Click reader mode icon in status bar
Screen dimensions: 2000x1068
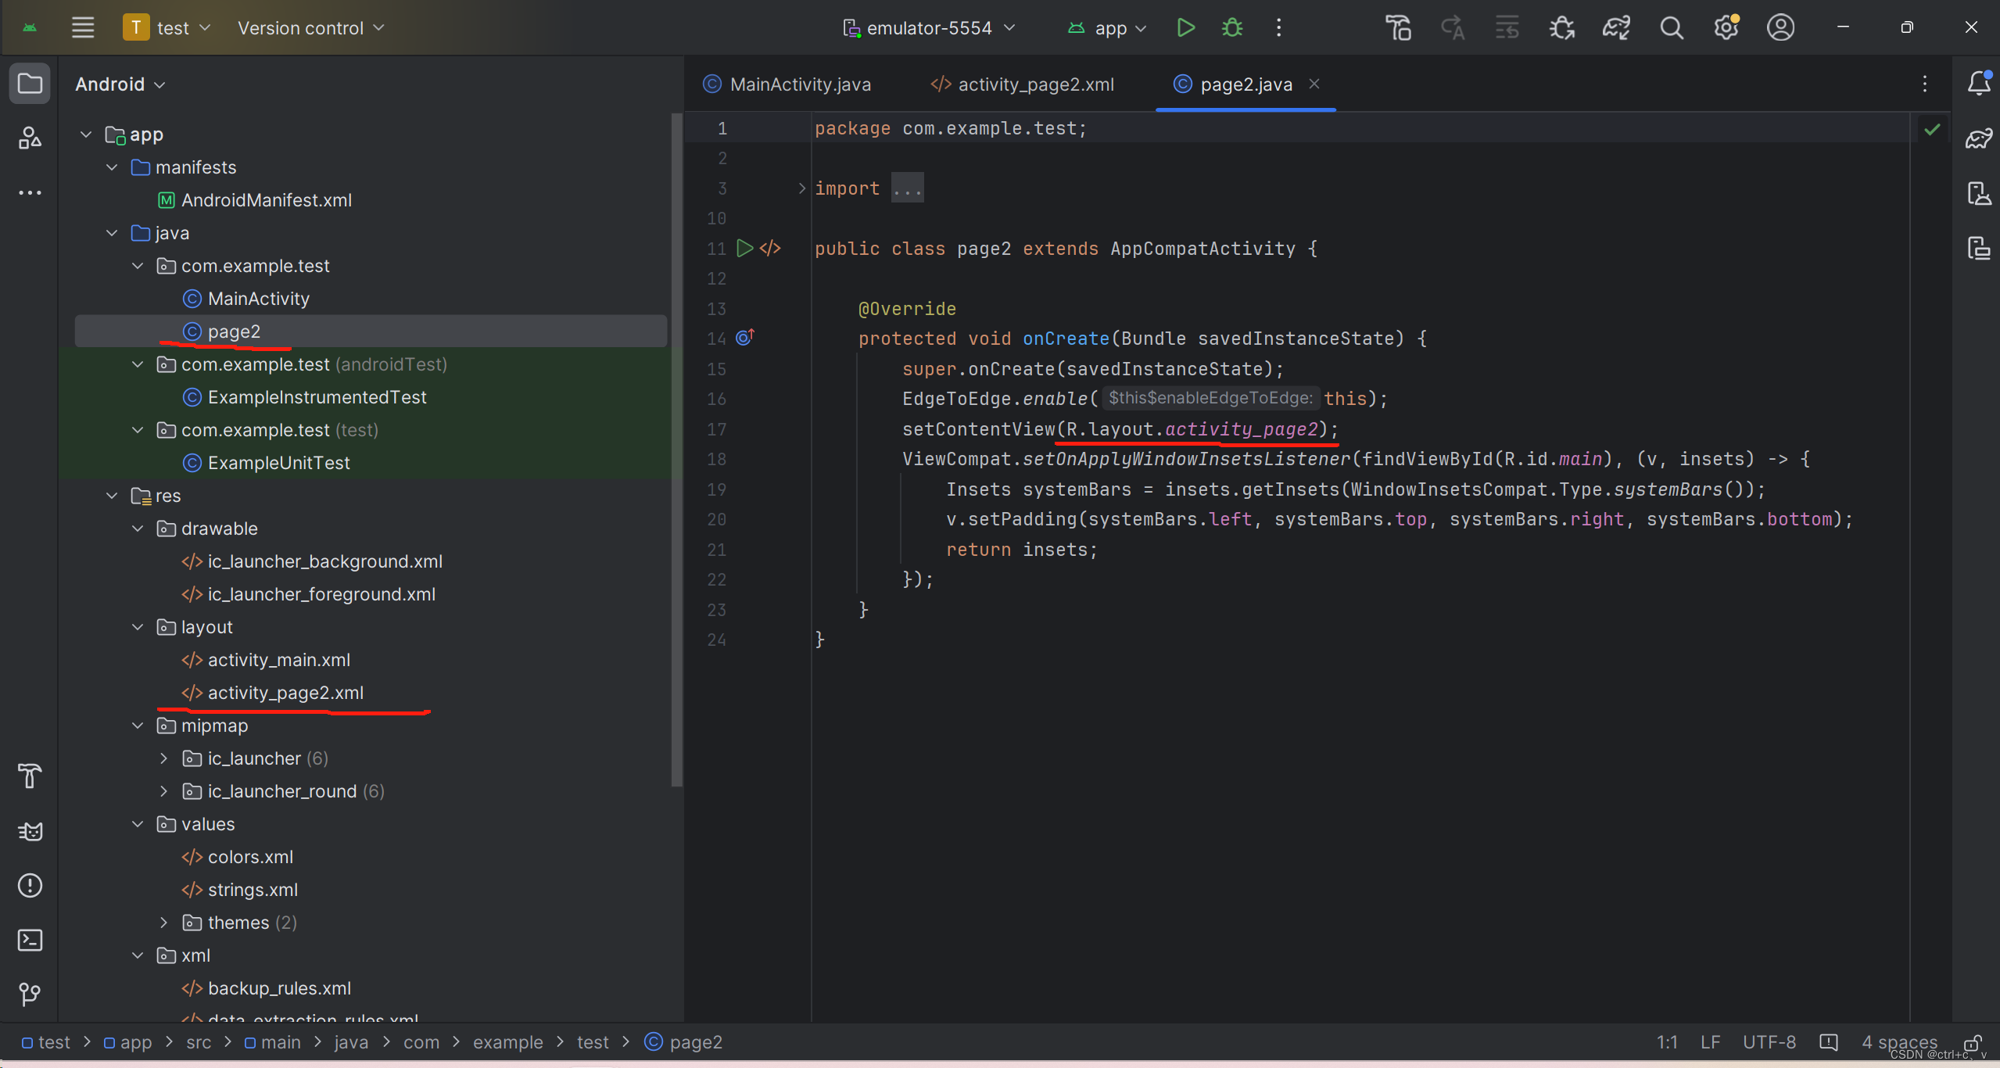[1829, 1042]
